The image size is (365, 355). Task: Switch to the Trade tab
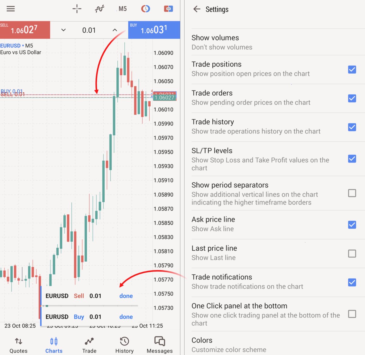pos(89,345)
